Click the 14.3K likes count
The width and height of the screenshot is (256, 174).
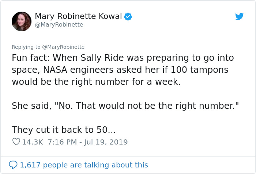point(33,142)
